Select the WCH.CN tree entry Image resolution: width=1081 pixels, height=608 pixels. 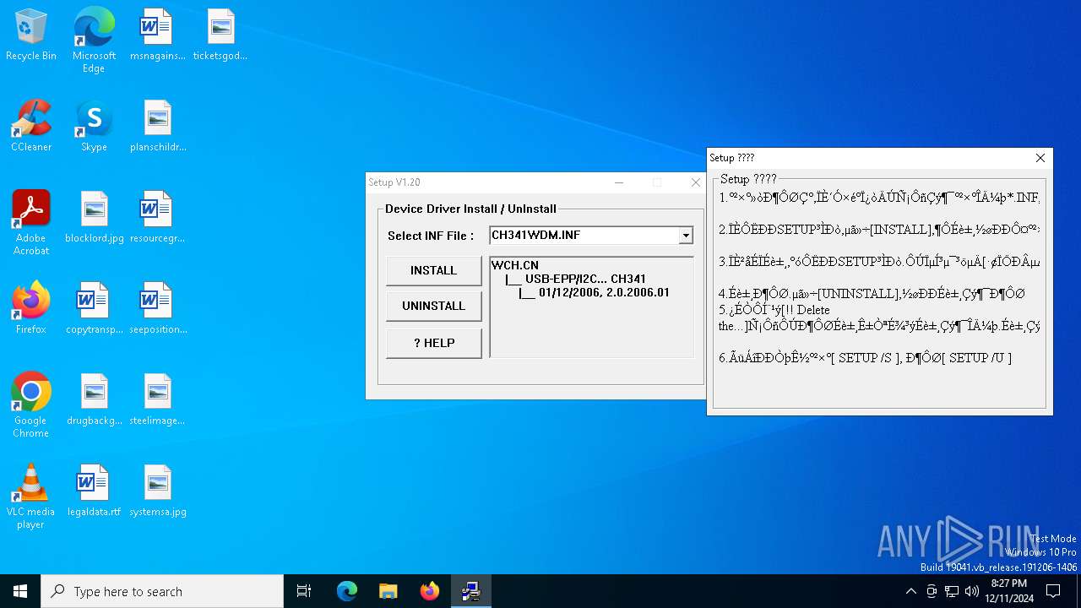tap(515, 265)
